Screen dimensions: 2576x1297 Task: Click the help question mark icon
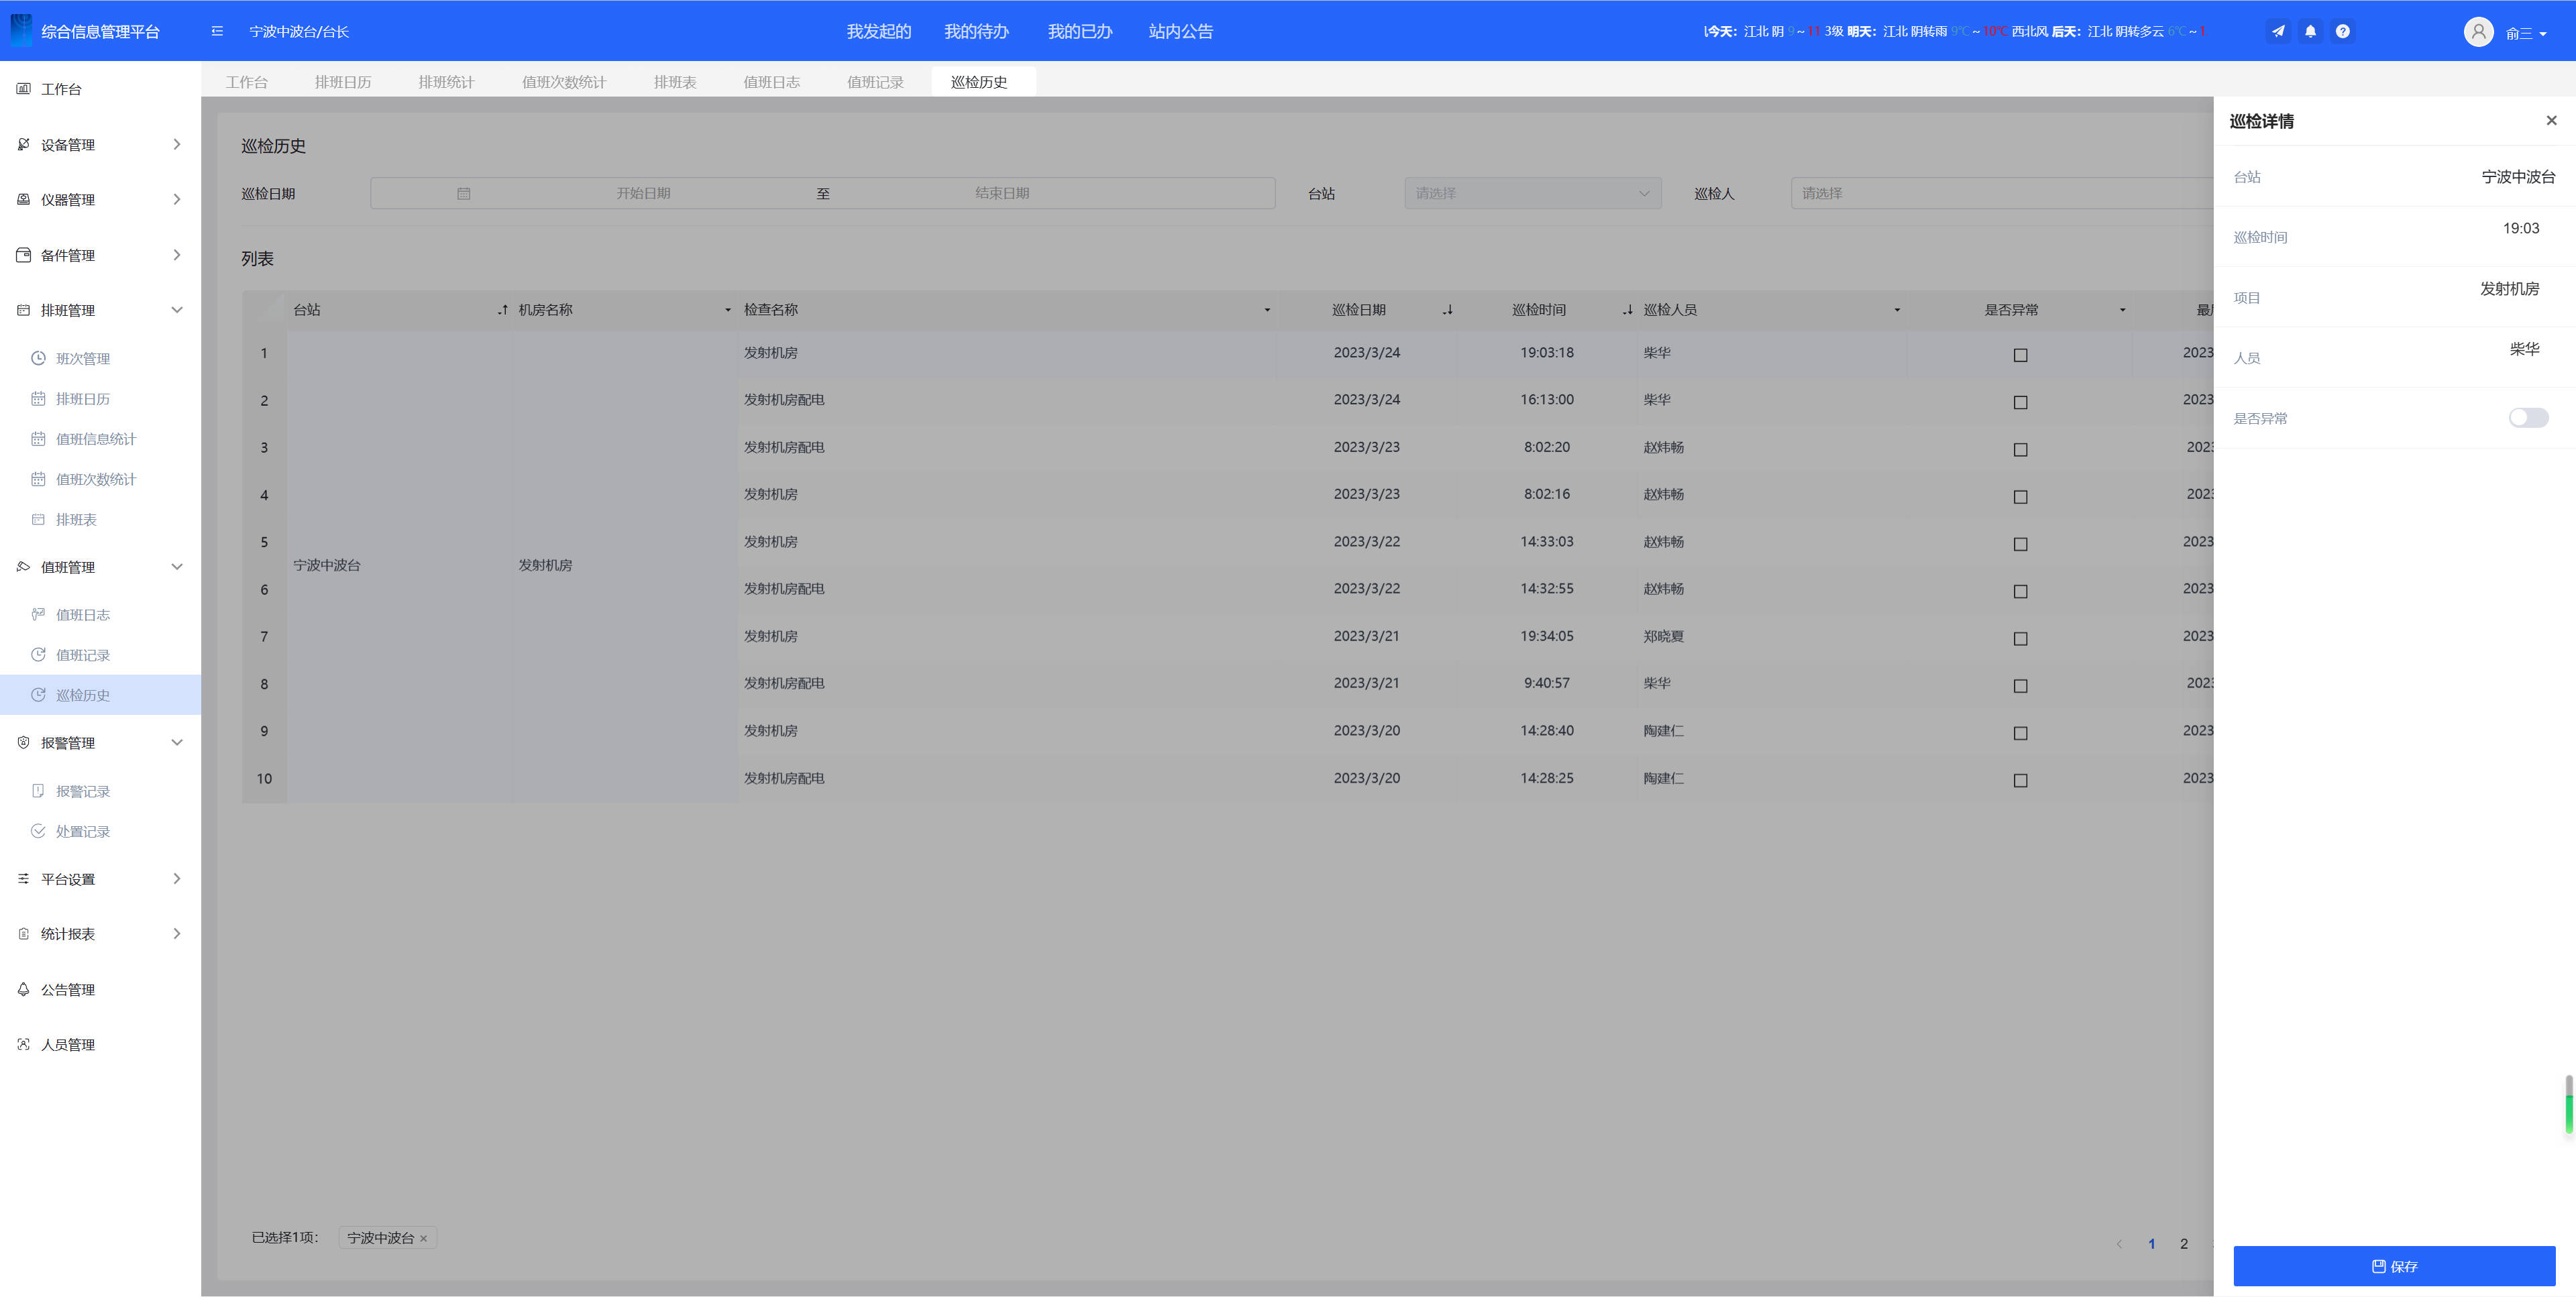(2342, 31)
